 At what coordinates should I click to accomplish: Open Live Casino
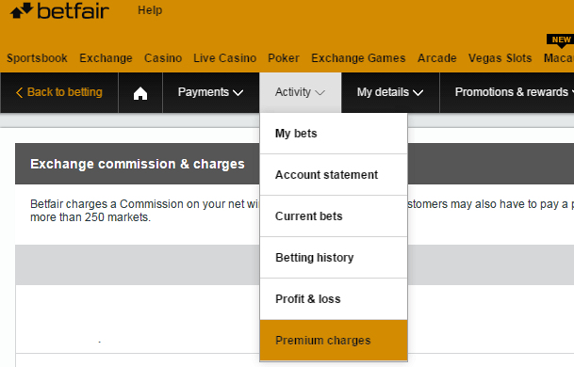[x=224, y=58]
